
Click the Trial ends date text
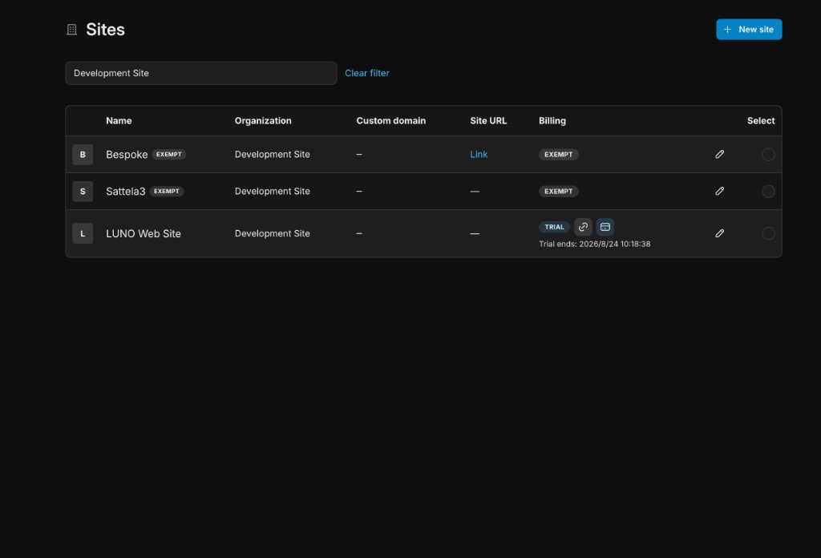coord(594,244)
